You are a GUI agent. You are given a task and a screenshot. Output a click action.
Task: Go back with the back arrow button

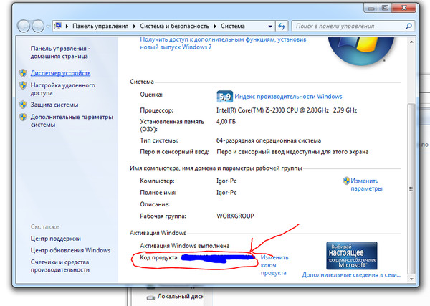[x=24, y=27]
